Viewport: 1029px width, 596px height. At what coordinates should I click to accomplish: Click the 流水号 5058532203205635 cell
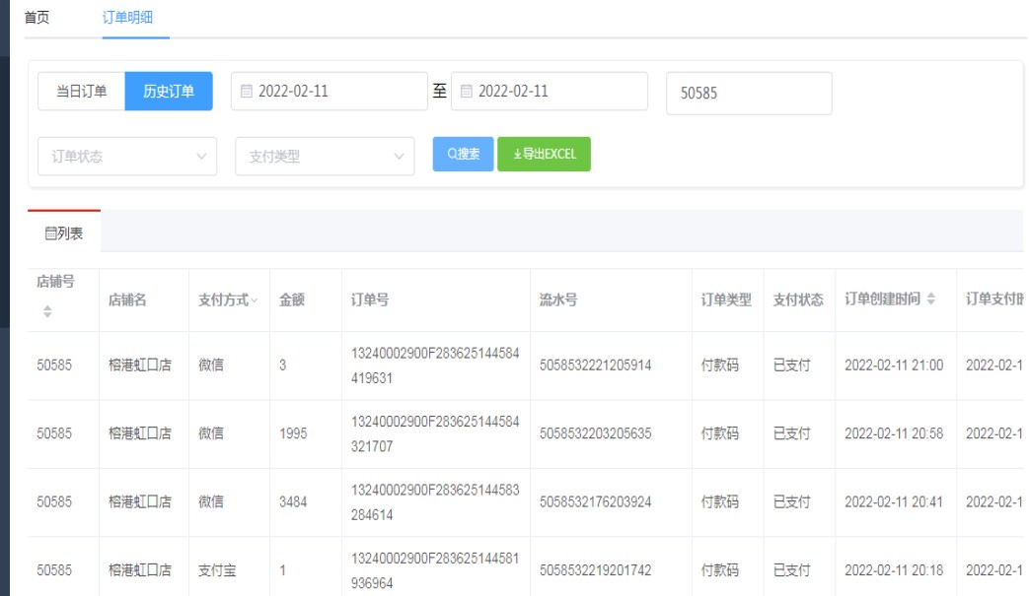pyautogui.click(x=595, y=433)
